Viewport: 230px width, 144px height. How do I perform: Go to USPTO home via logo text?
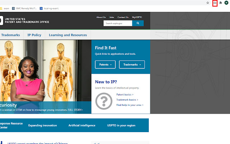click(x=27, y=21)
